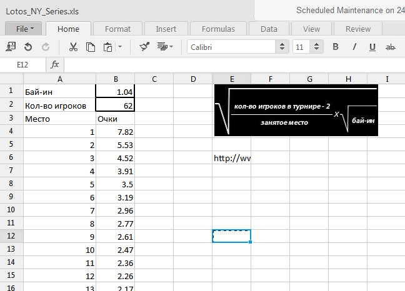Select the 'Очки' header cell

(x=115, y=118)
